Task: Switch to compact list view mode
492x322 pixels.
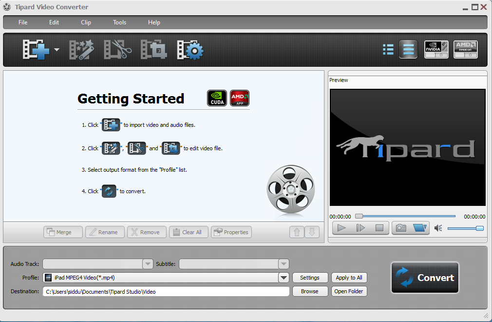Action: 388,49
